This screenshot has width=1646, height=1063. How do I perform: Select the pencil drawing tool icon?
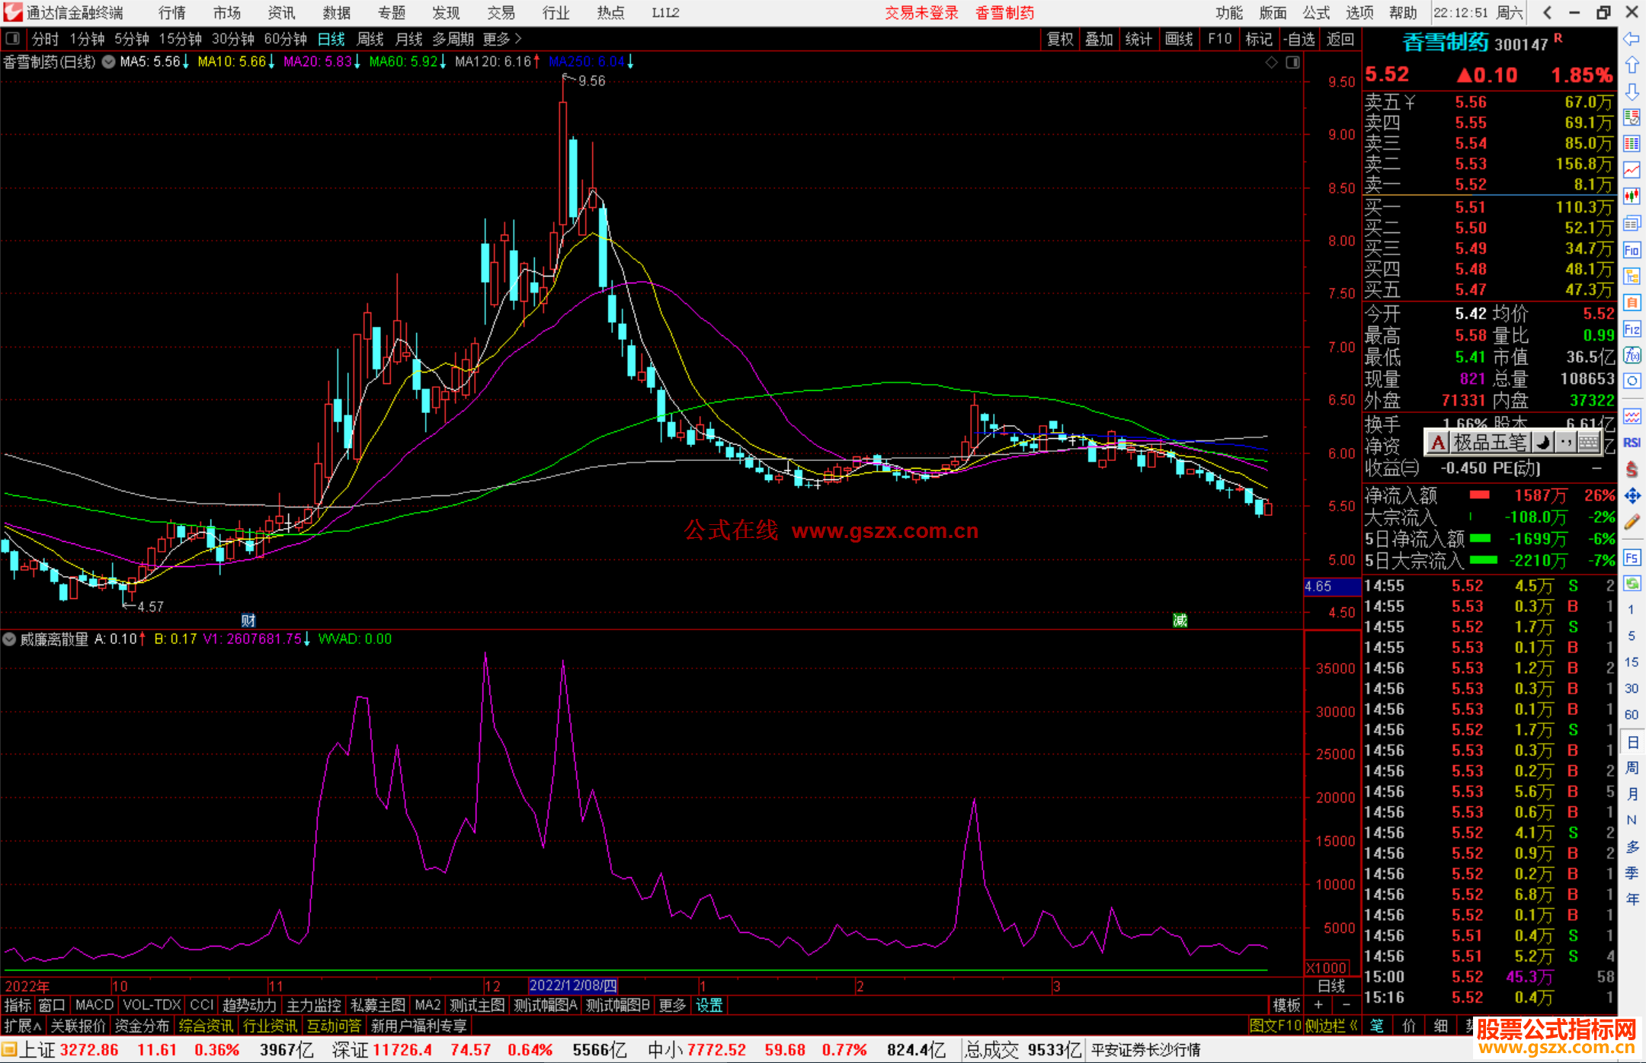click(x=1632, y=523)
